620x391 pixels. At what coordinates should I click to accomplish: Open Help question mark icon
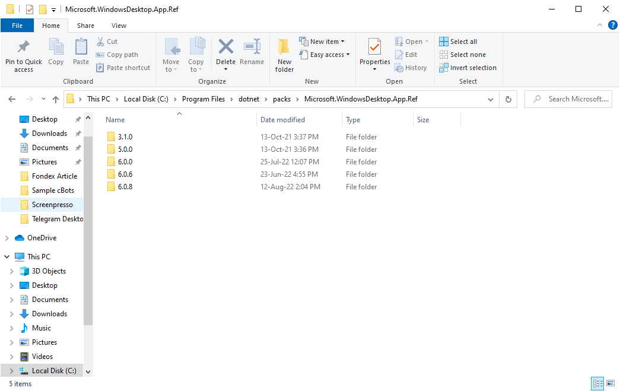click(612, 25)
